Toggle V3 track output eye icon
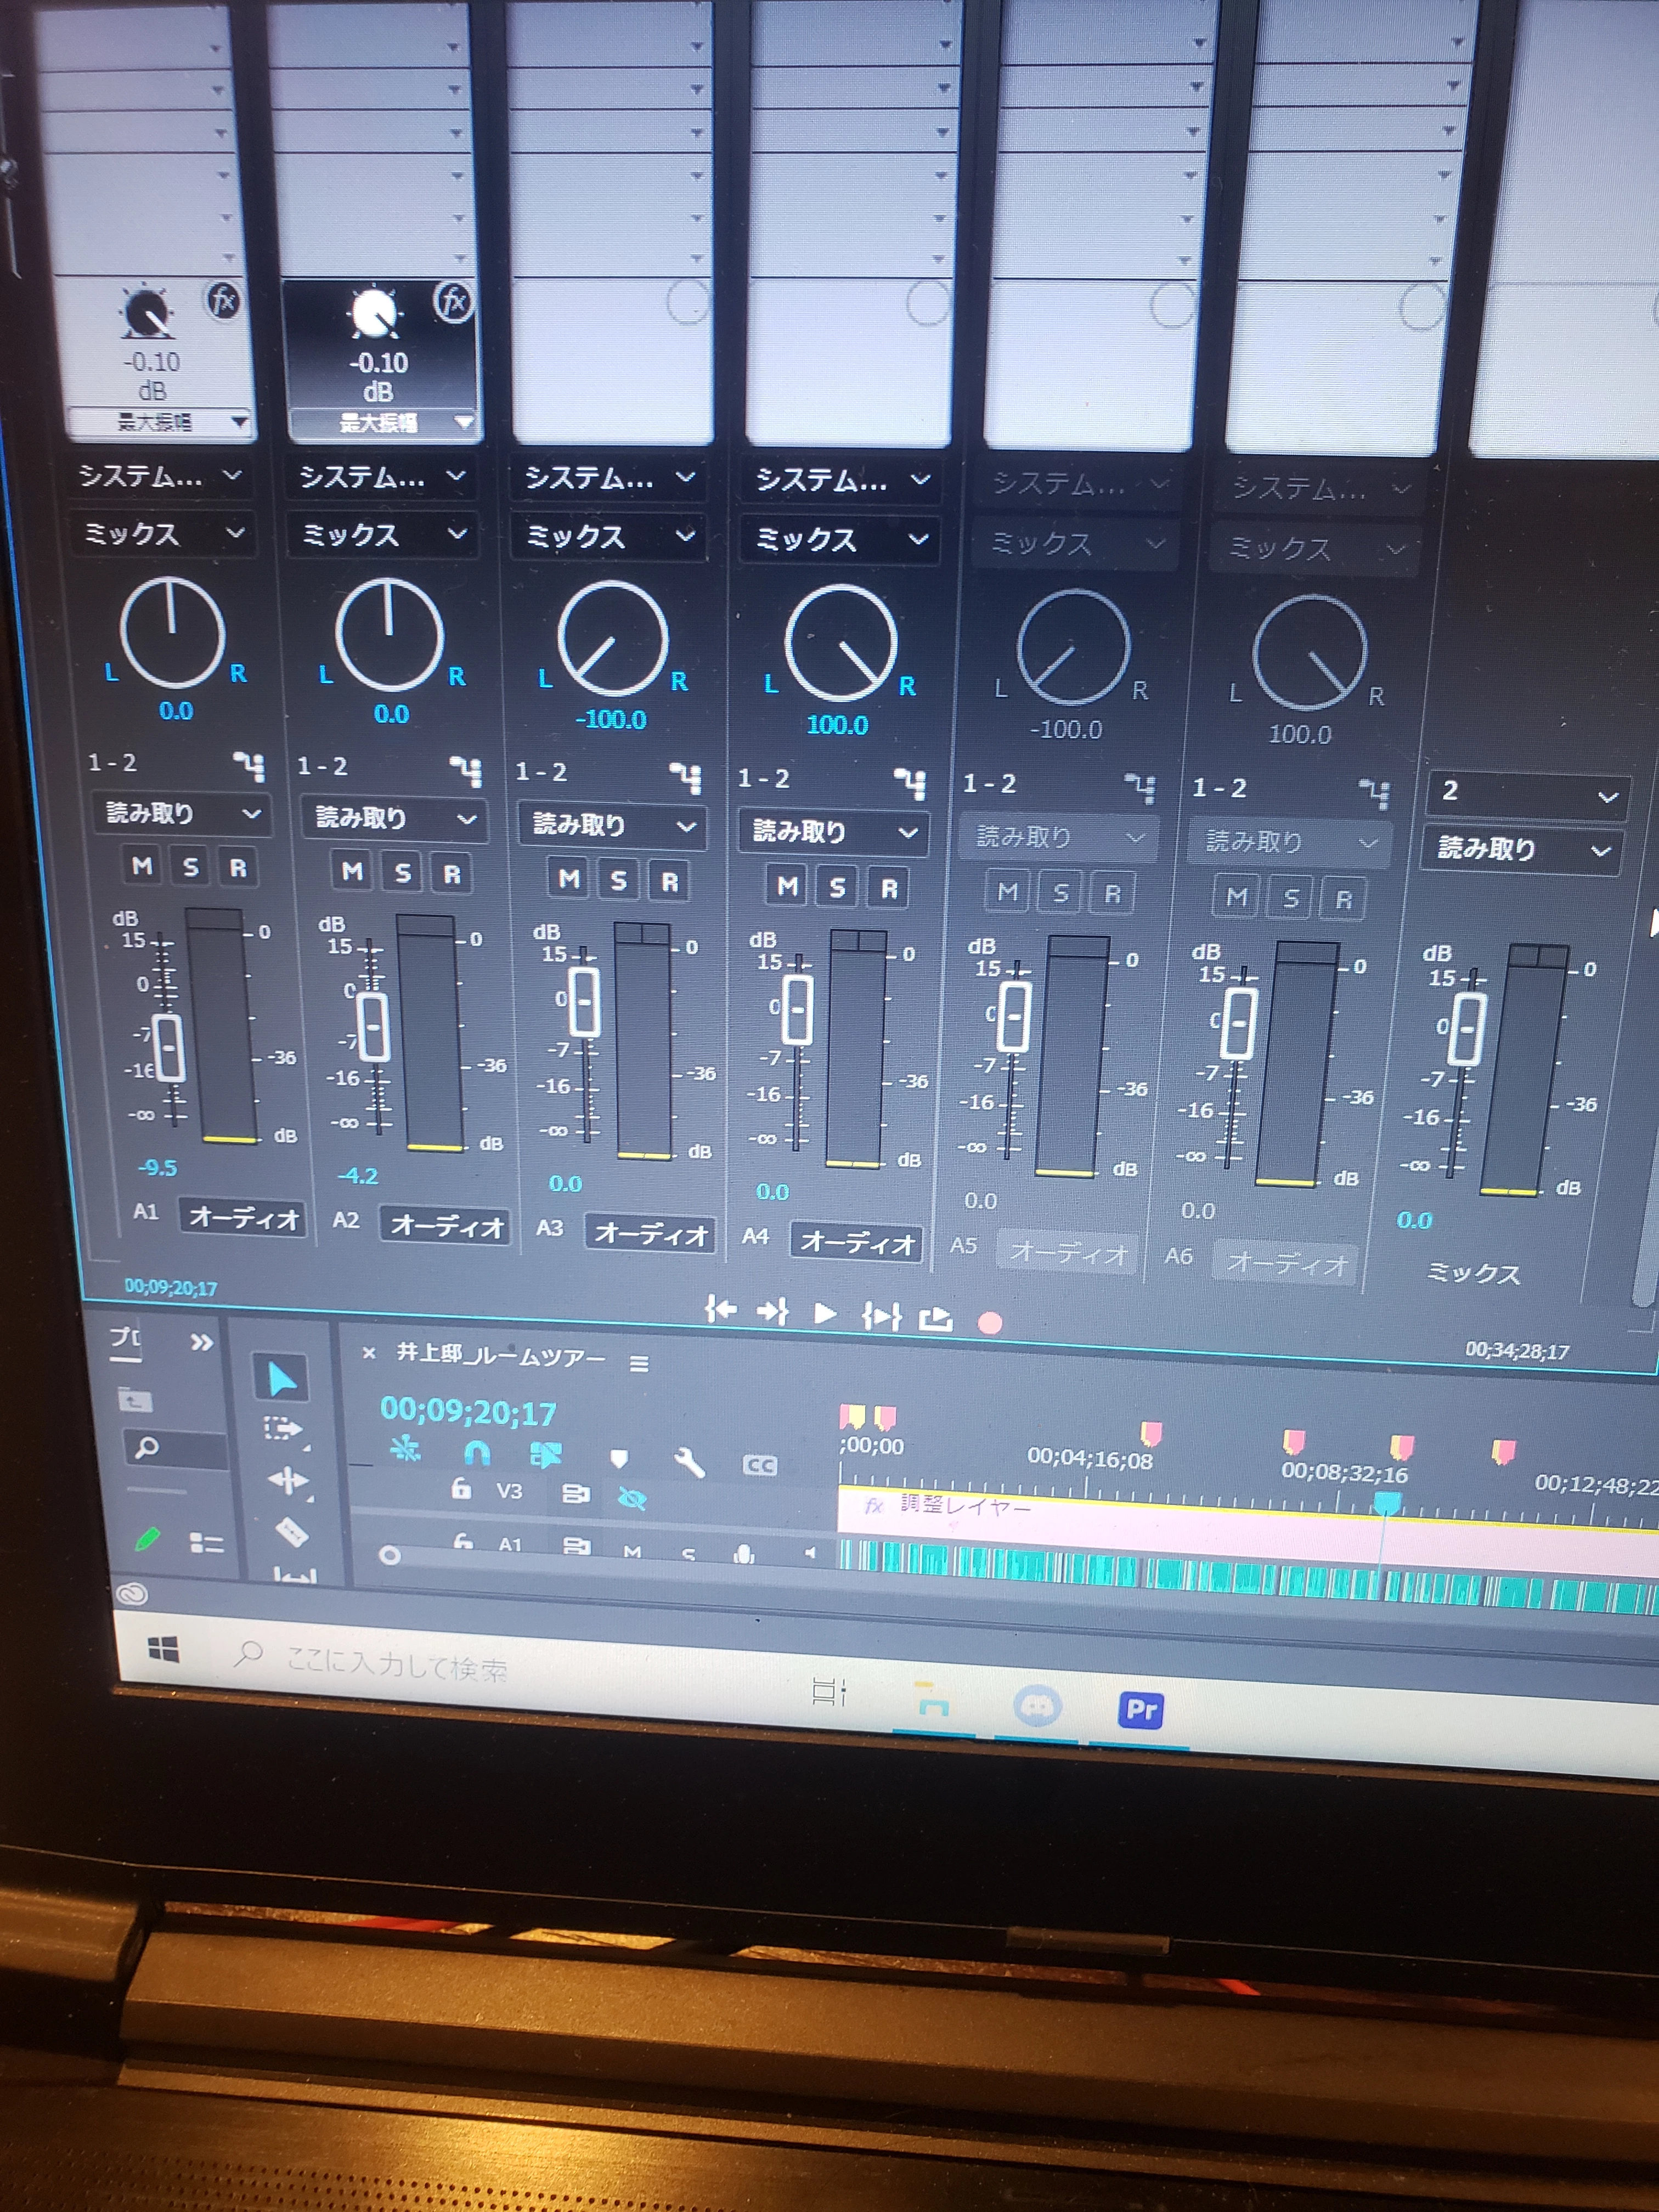The image size is (1659, 2212). click(632, 1497)
